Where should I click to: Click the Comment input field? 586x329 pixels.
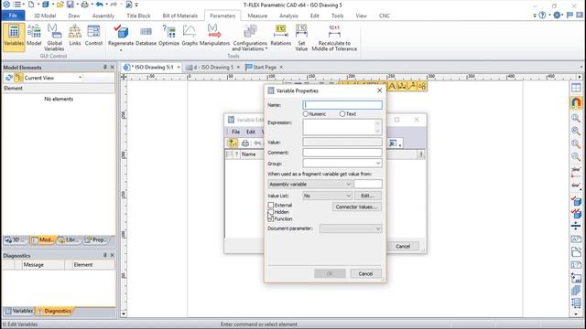point(342,153)
